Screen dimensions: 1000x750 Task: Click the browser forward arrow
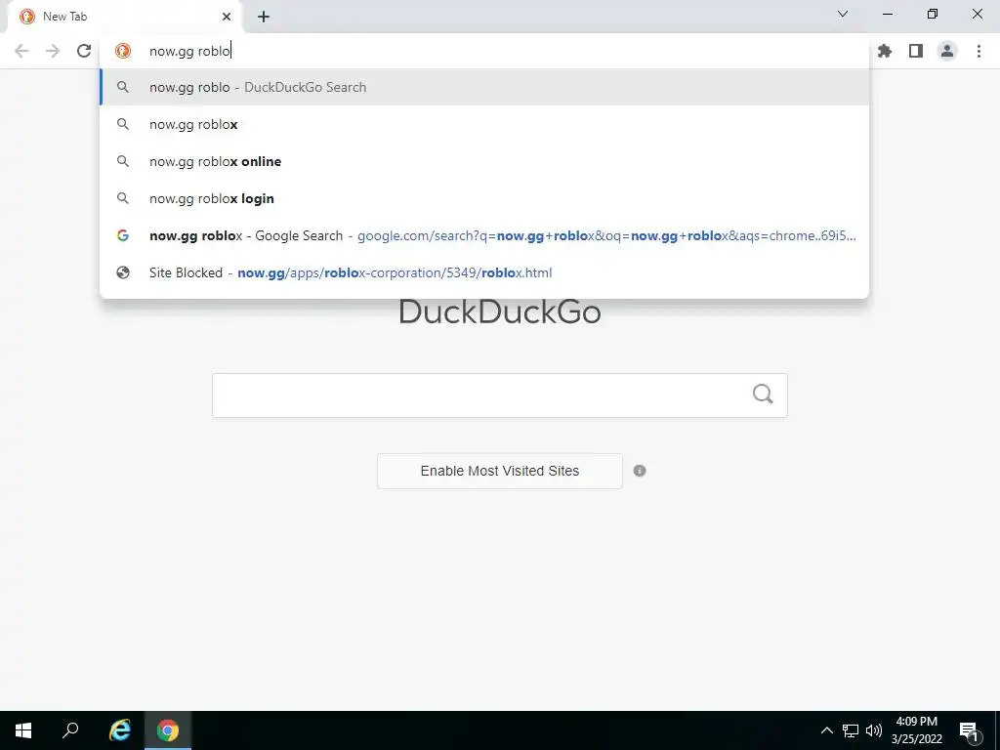(x=53, y=51)
